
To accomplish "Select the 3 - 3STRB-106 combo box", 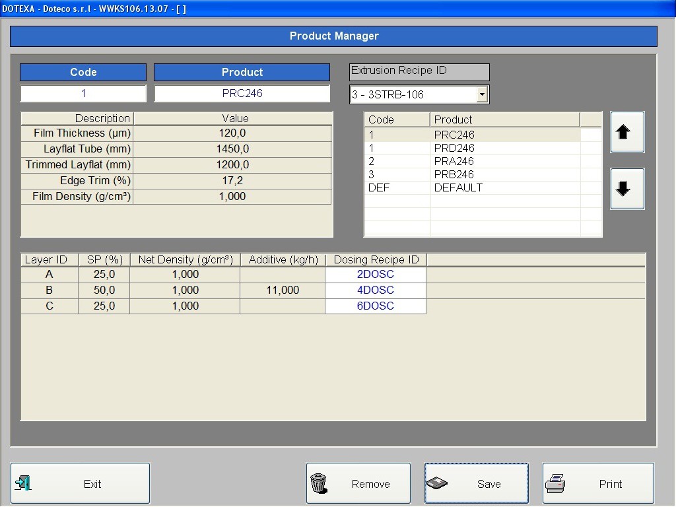I will coord(419,94).
